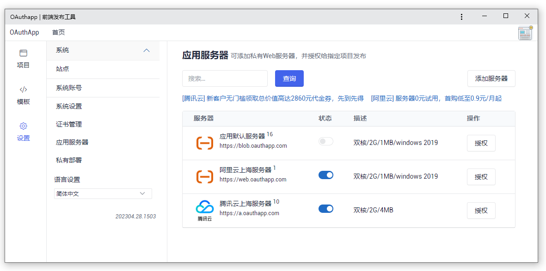
Task: Click the https://blob.oauthapp.com URL text
Action: (253, 146)
